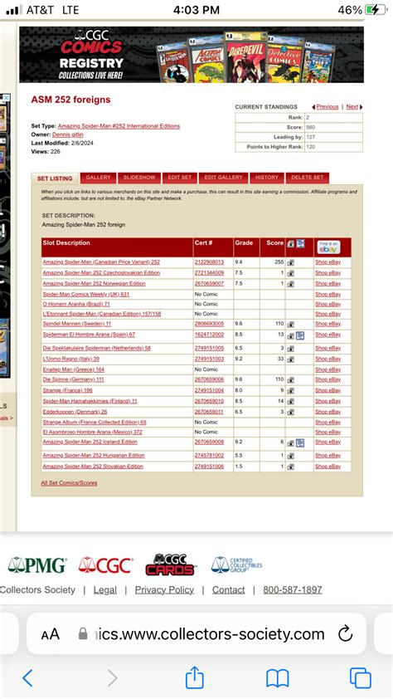
Task: Open Spider-Man Comics Weekly (UK) 631 link
Action: 86,295
